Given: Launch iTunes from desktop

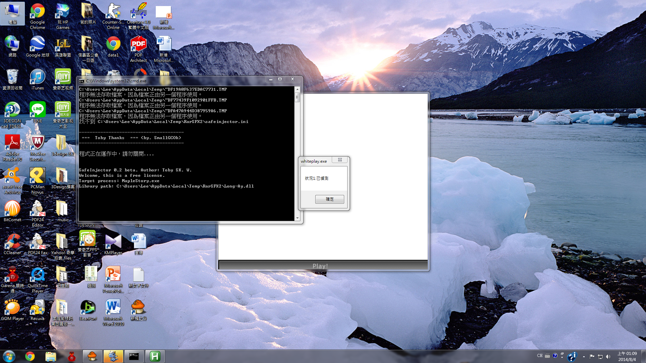Looking at the screenshot, I should coord(37,79).
